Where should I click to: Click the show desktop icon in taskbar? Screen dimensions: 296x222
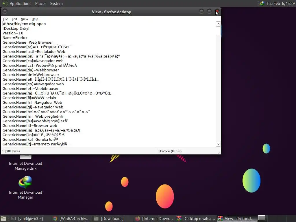tap(3, 219)
